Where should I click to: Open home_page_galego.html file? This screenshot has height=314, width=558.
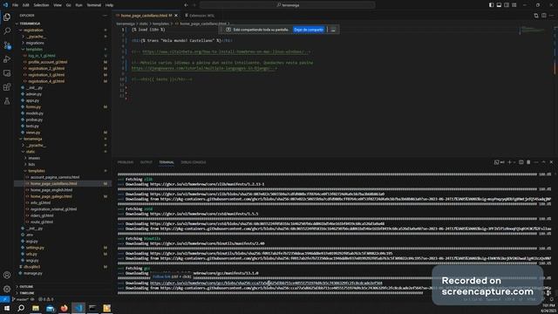(x=51, y=196)
